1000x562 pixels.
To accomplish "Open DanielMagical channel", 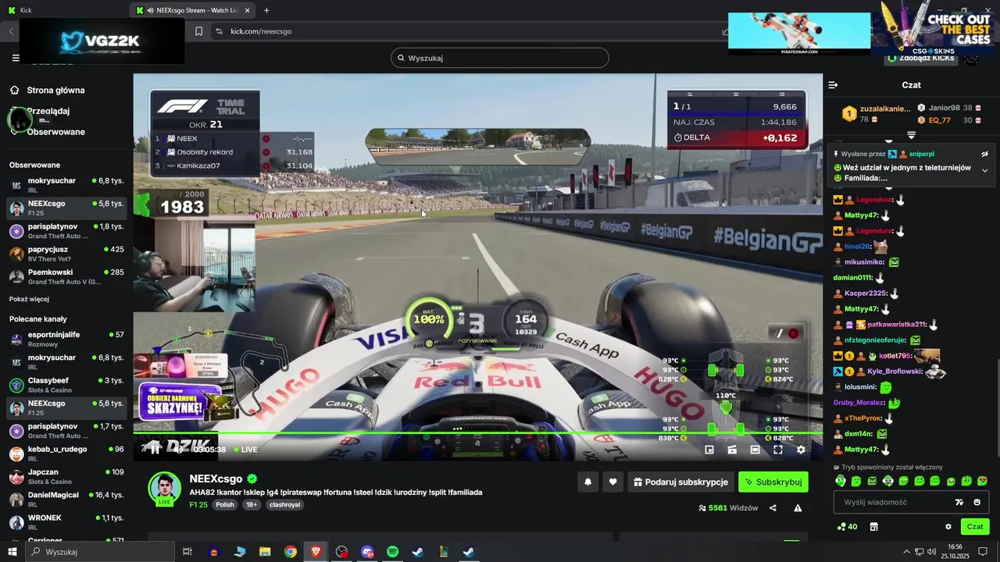I will tap(66, 500).
